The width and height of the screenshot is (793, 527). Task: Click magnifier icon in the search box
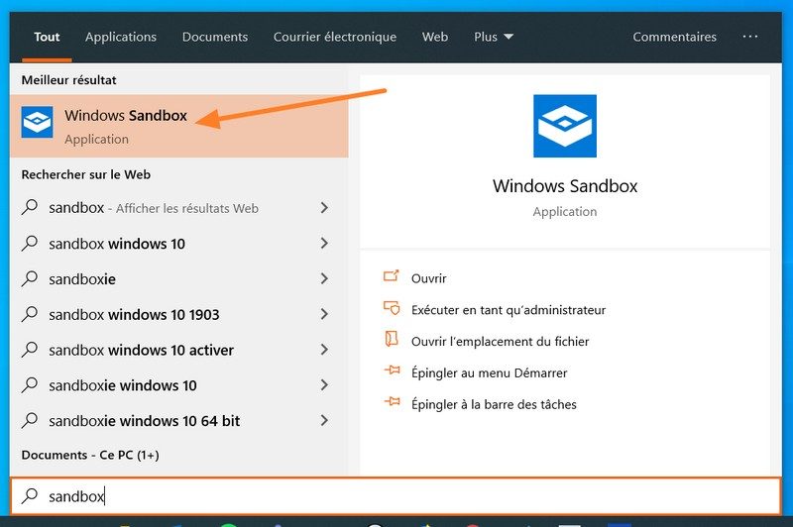point(30,495)
